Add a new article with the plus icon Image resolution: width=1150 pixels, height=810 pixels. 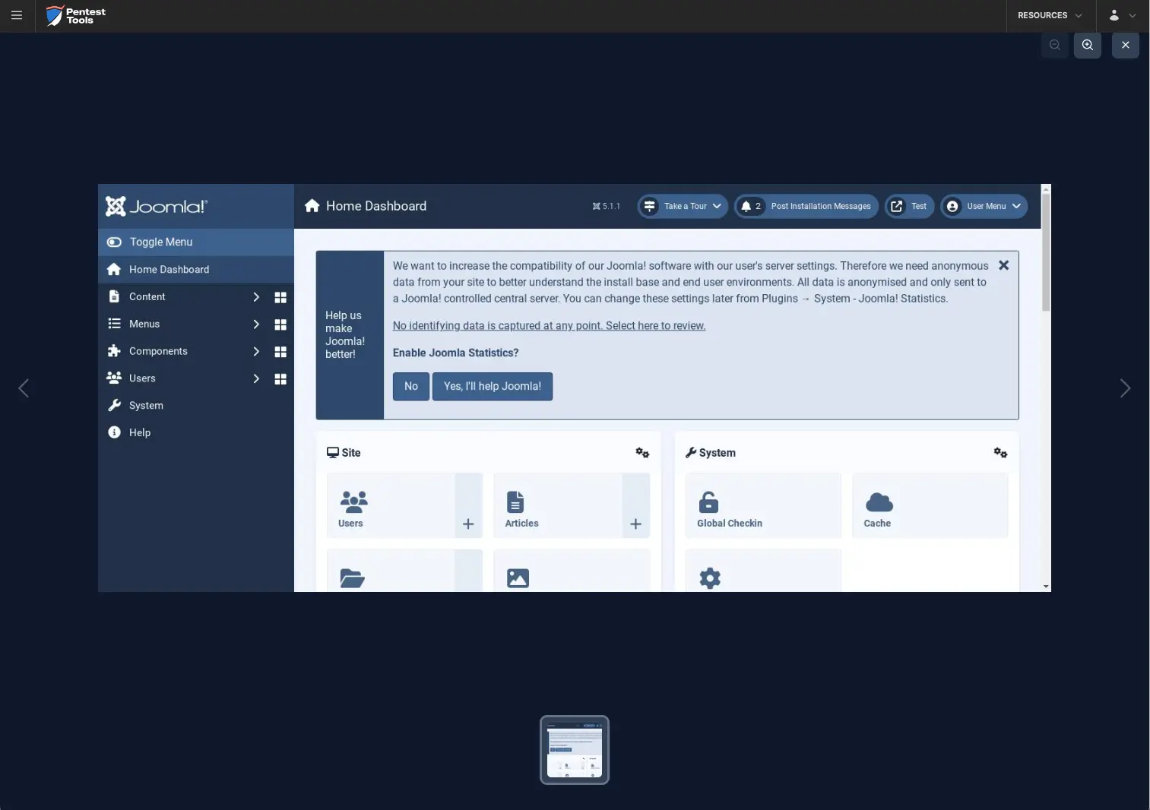coord(636,524)
